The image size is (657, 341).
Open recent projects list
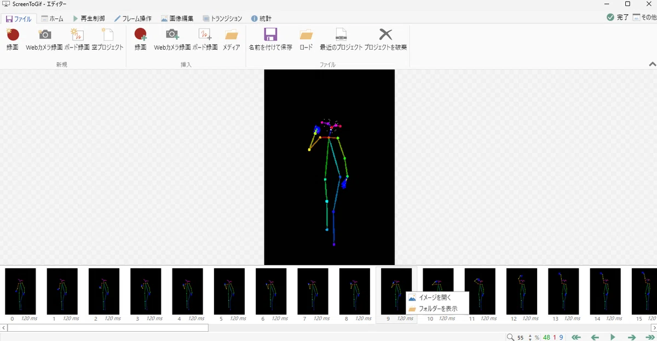[341, 39]
